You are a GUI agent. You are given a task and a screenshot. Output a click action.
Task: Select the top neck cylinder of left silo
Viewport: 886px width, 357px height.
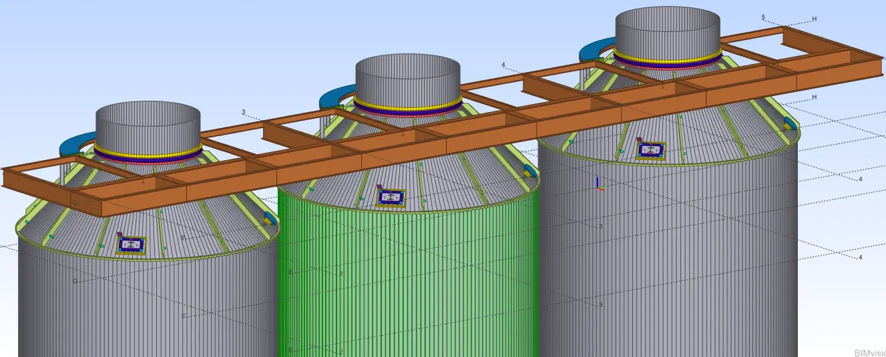148,123
